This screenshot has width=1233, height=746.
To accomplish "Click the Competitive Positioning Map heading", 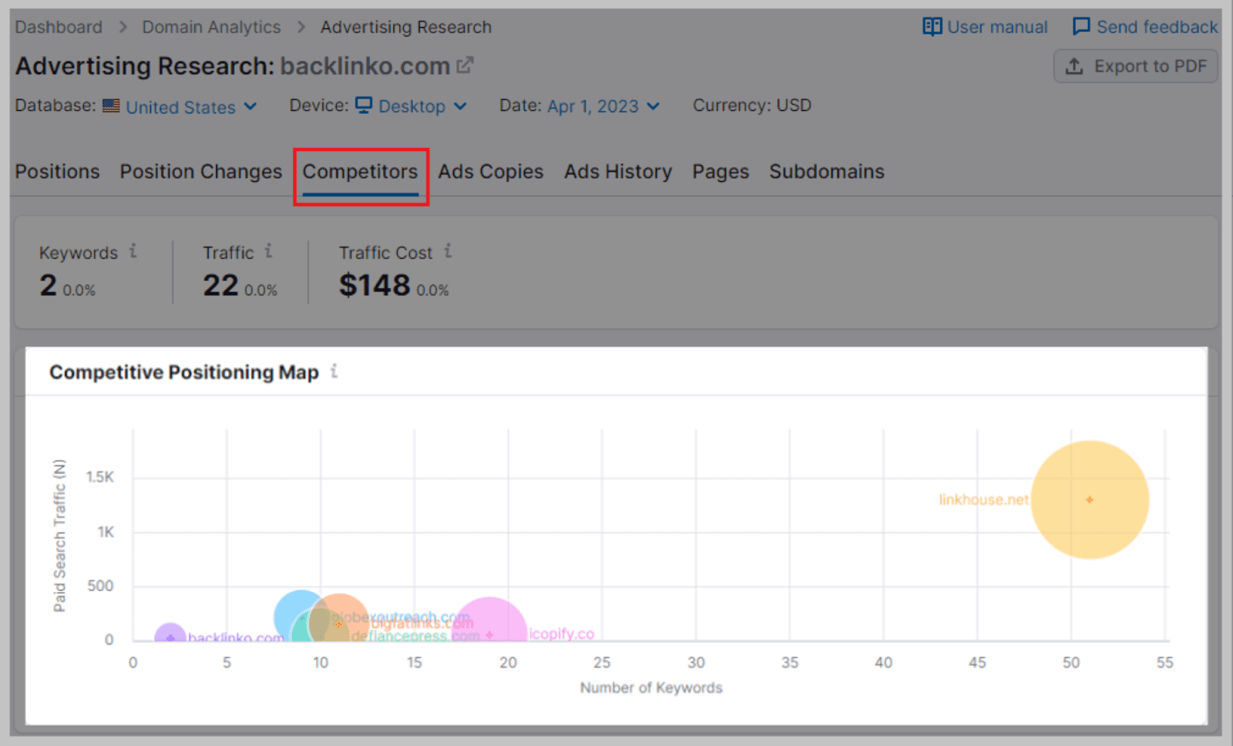I will 184,372.
